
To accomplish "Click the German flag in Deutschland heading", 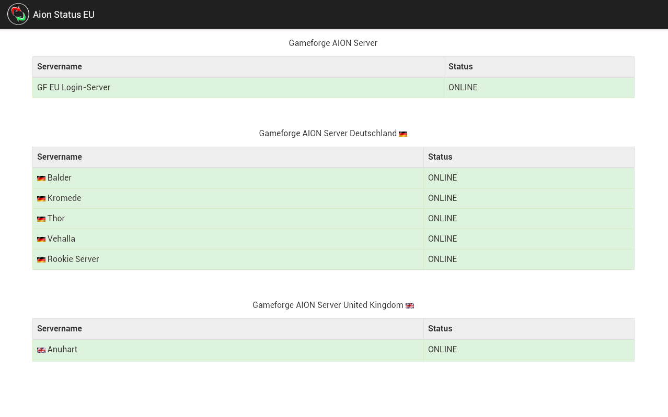I will [x=403, y=134].
